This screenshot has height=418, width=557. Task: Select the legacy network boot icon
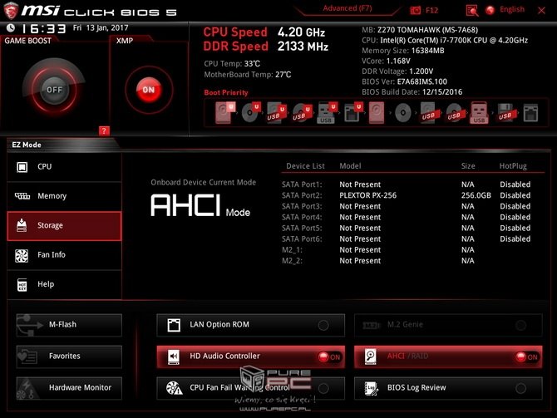[530, 113]
